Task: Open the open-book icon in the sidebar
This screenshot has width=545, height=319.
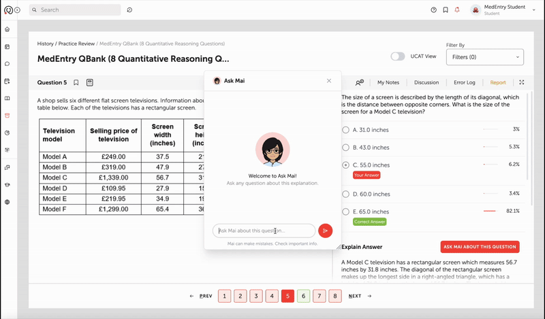Action: [7, 99]
